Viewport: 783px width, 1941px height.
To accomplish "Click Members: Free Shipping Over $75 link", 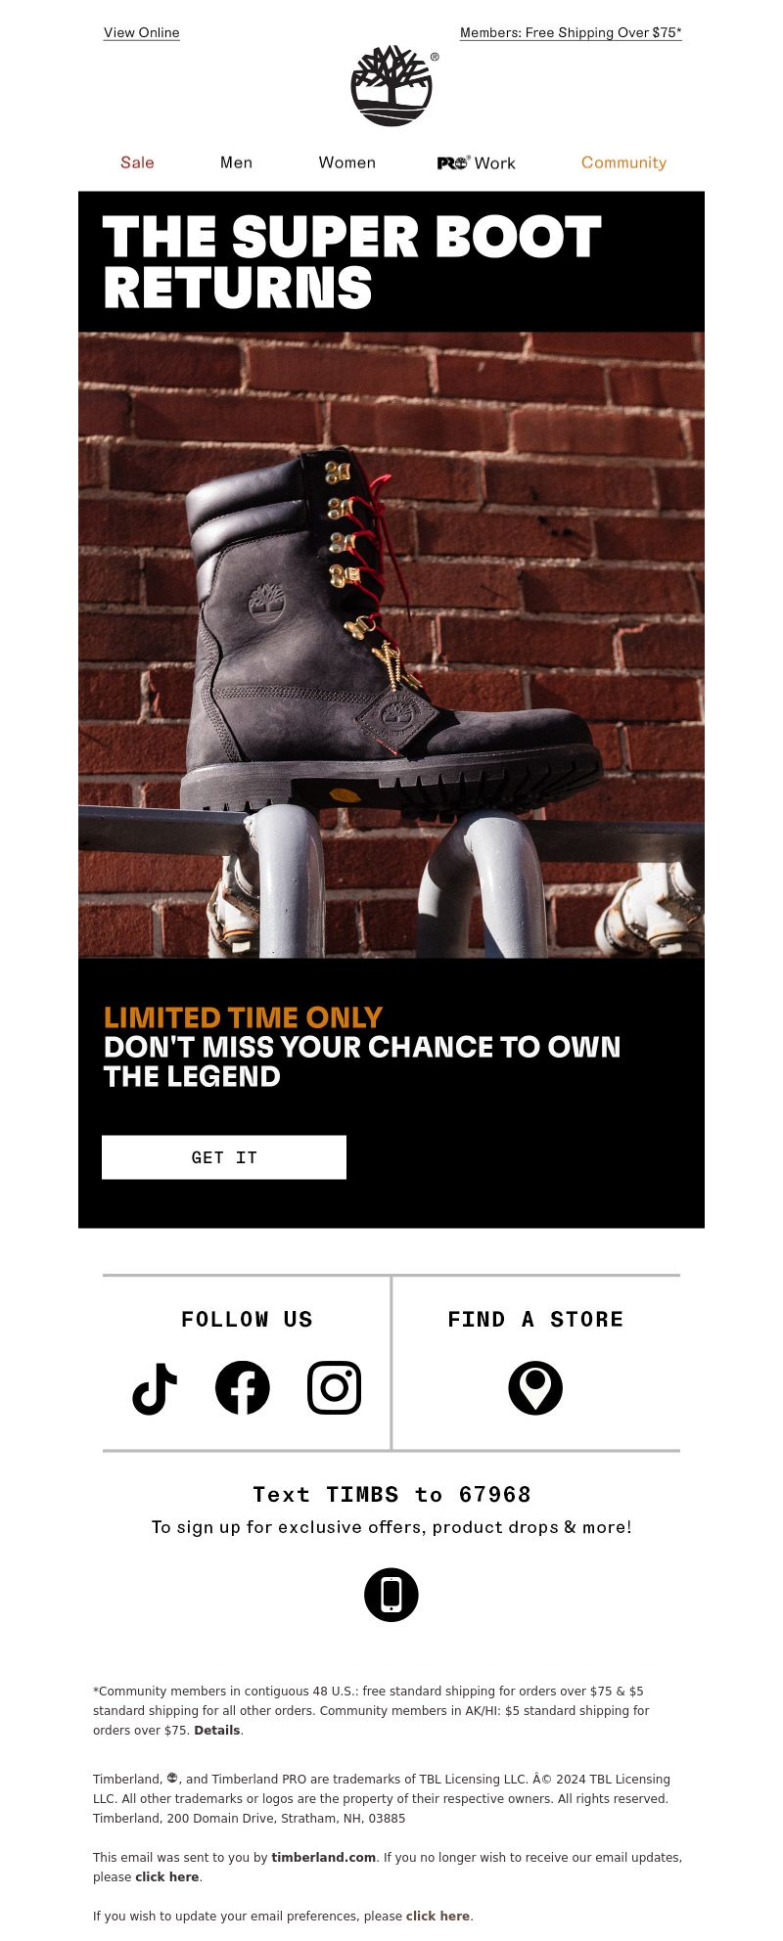I will pos(571,32).
